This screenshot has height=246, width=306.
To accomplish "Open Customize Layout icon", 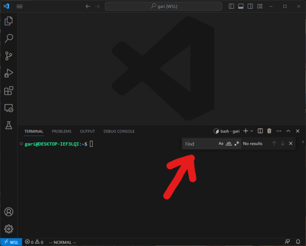I will [x=260, y=6].
